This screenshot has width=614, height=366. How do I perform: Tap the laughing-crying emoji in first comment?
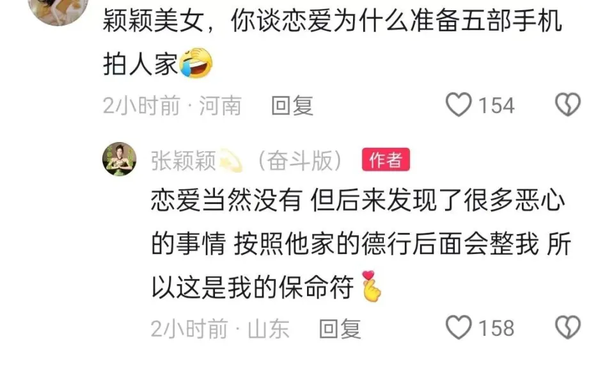196,63
